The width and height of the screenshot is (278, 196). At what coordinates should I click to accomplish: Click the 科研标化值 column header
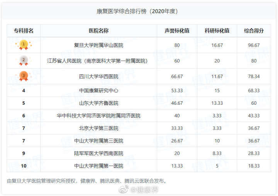[217, 31]
